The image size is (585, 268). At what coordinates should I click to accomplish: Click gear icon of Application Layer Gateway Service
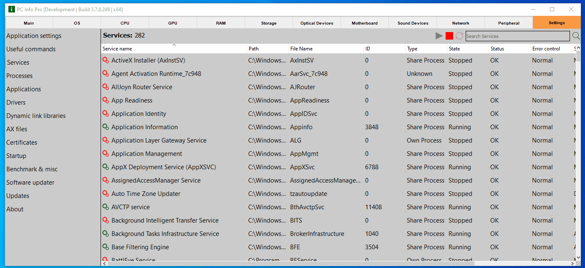tap(106, 140)
